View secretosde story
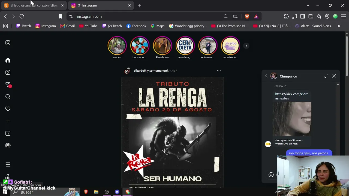Viewport: 349px width, 196px height. [230, 46]
